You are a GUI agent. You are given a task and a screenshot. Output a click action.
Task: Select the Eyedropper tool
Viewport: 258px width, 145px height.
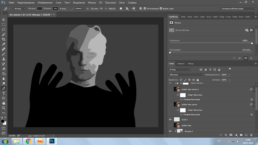tap(3, 44)
